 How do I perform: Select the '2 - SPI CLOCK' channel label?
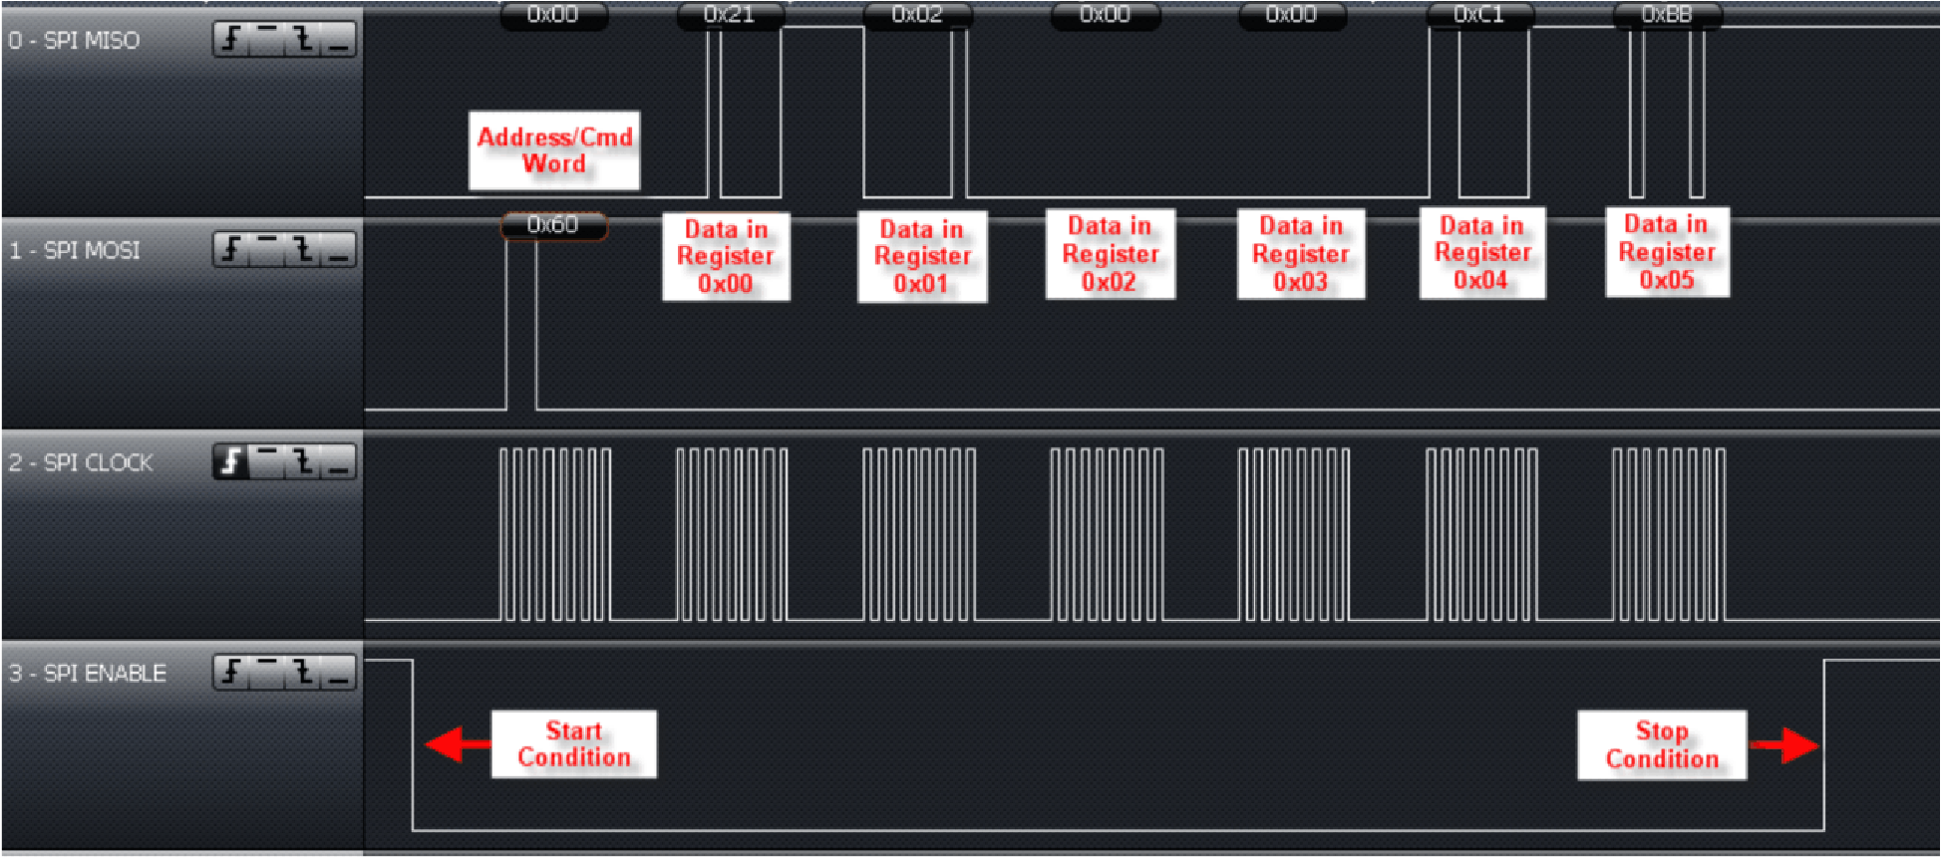(x=81, y=463)
